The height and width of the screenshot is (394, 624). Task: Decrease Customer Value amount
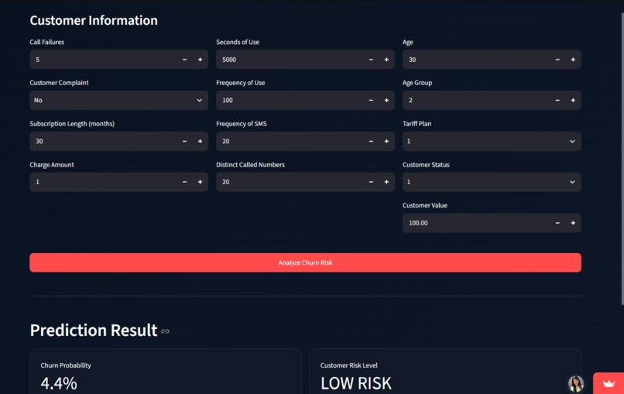557,223
